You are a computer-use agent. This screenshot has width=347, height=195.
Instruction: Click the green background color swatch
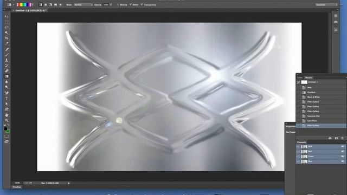point(8,131)
